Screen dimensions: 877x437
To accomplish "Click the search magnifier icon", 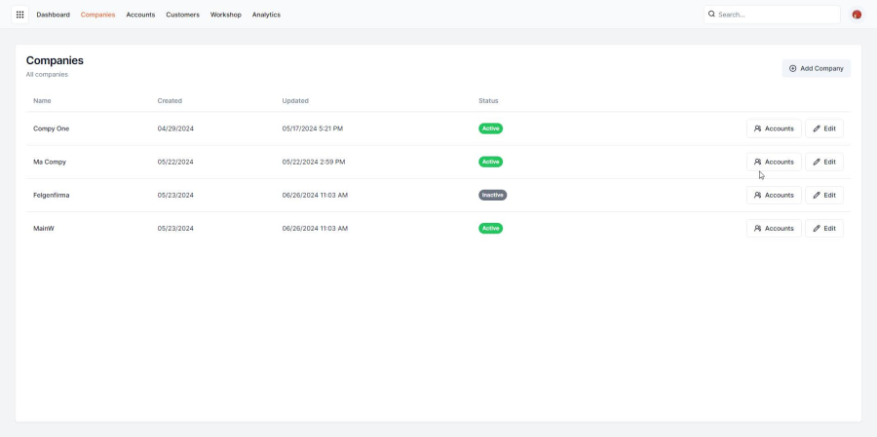I will point(711,15).
